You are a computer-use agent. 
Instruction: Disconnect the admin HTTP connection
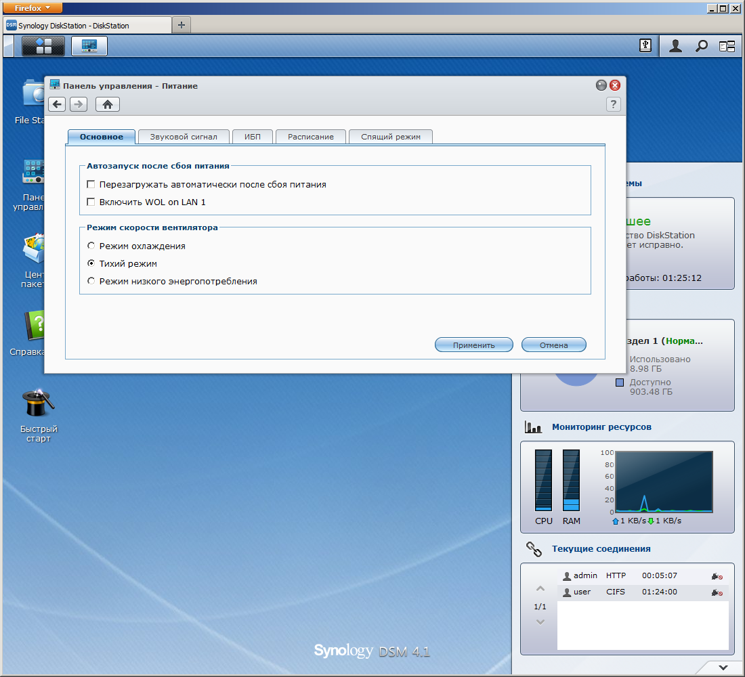(x=717, y=576)
